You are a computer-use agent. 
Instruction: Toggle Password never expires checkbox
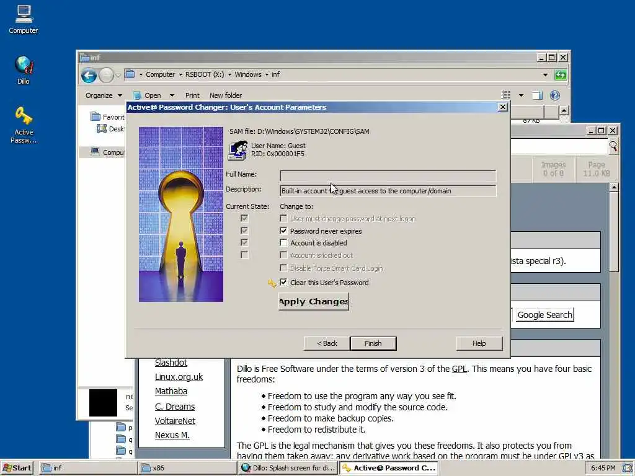(x=283, y=231)
